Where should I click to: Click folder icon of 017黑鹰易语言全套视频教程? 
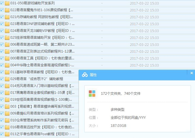(7, 93)
